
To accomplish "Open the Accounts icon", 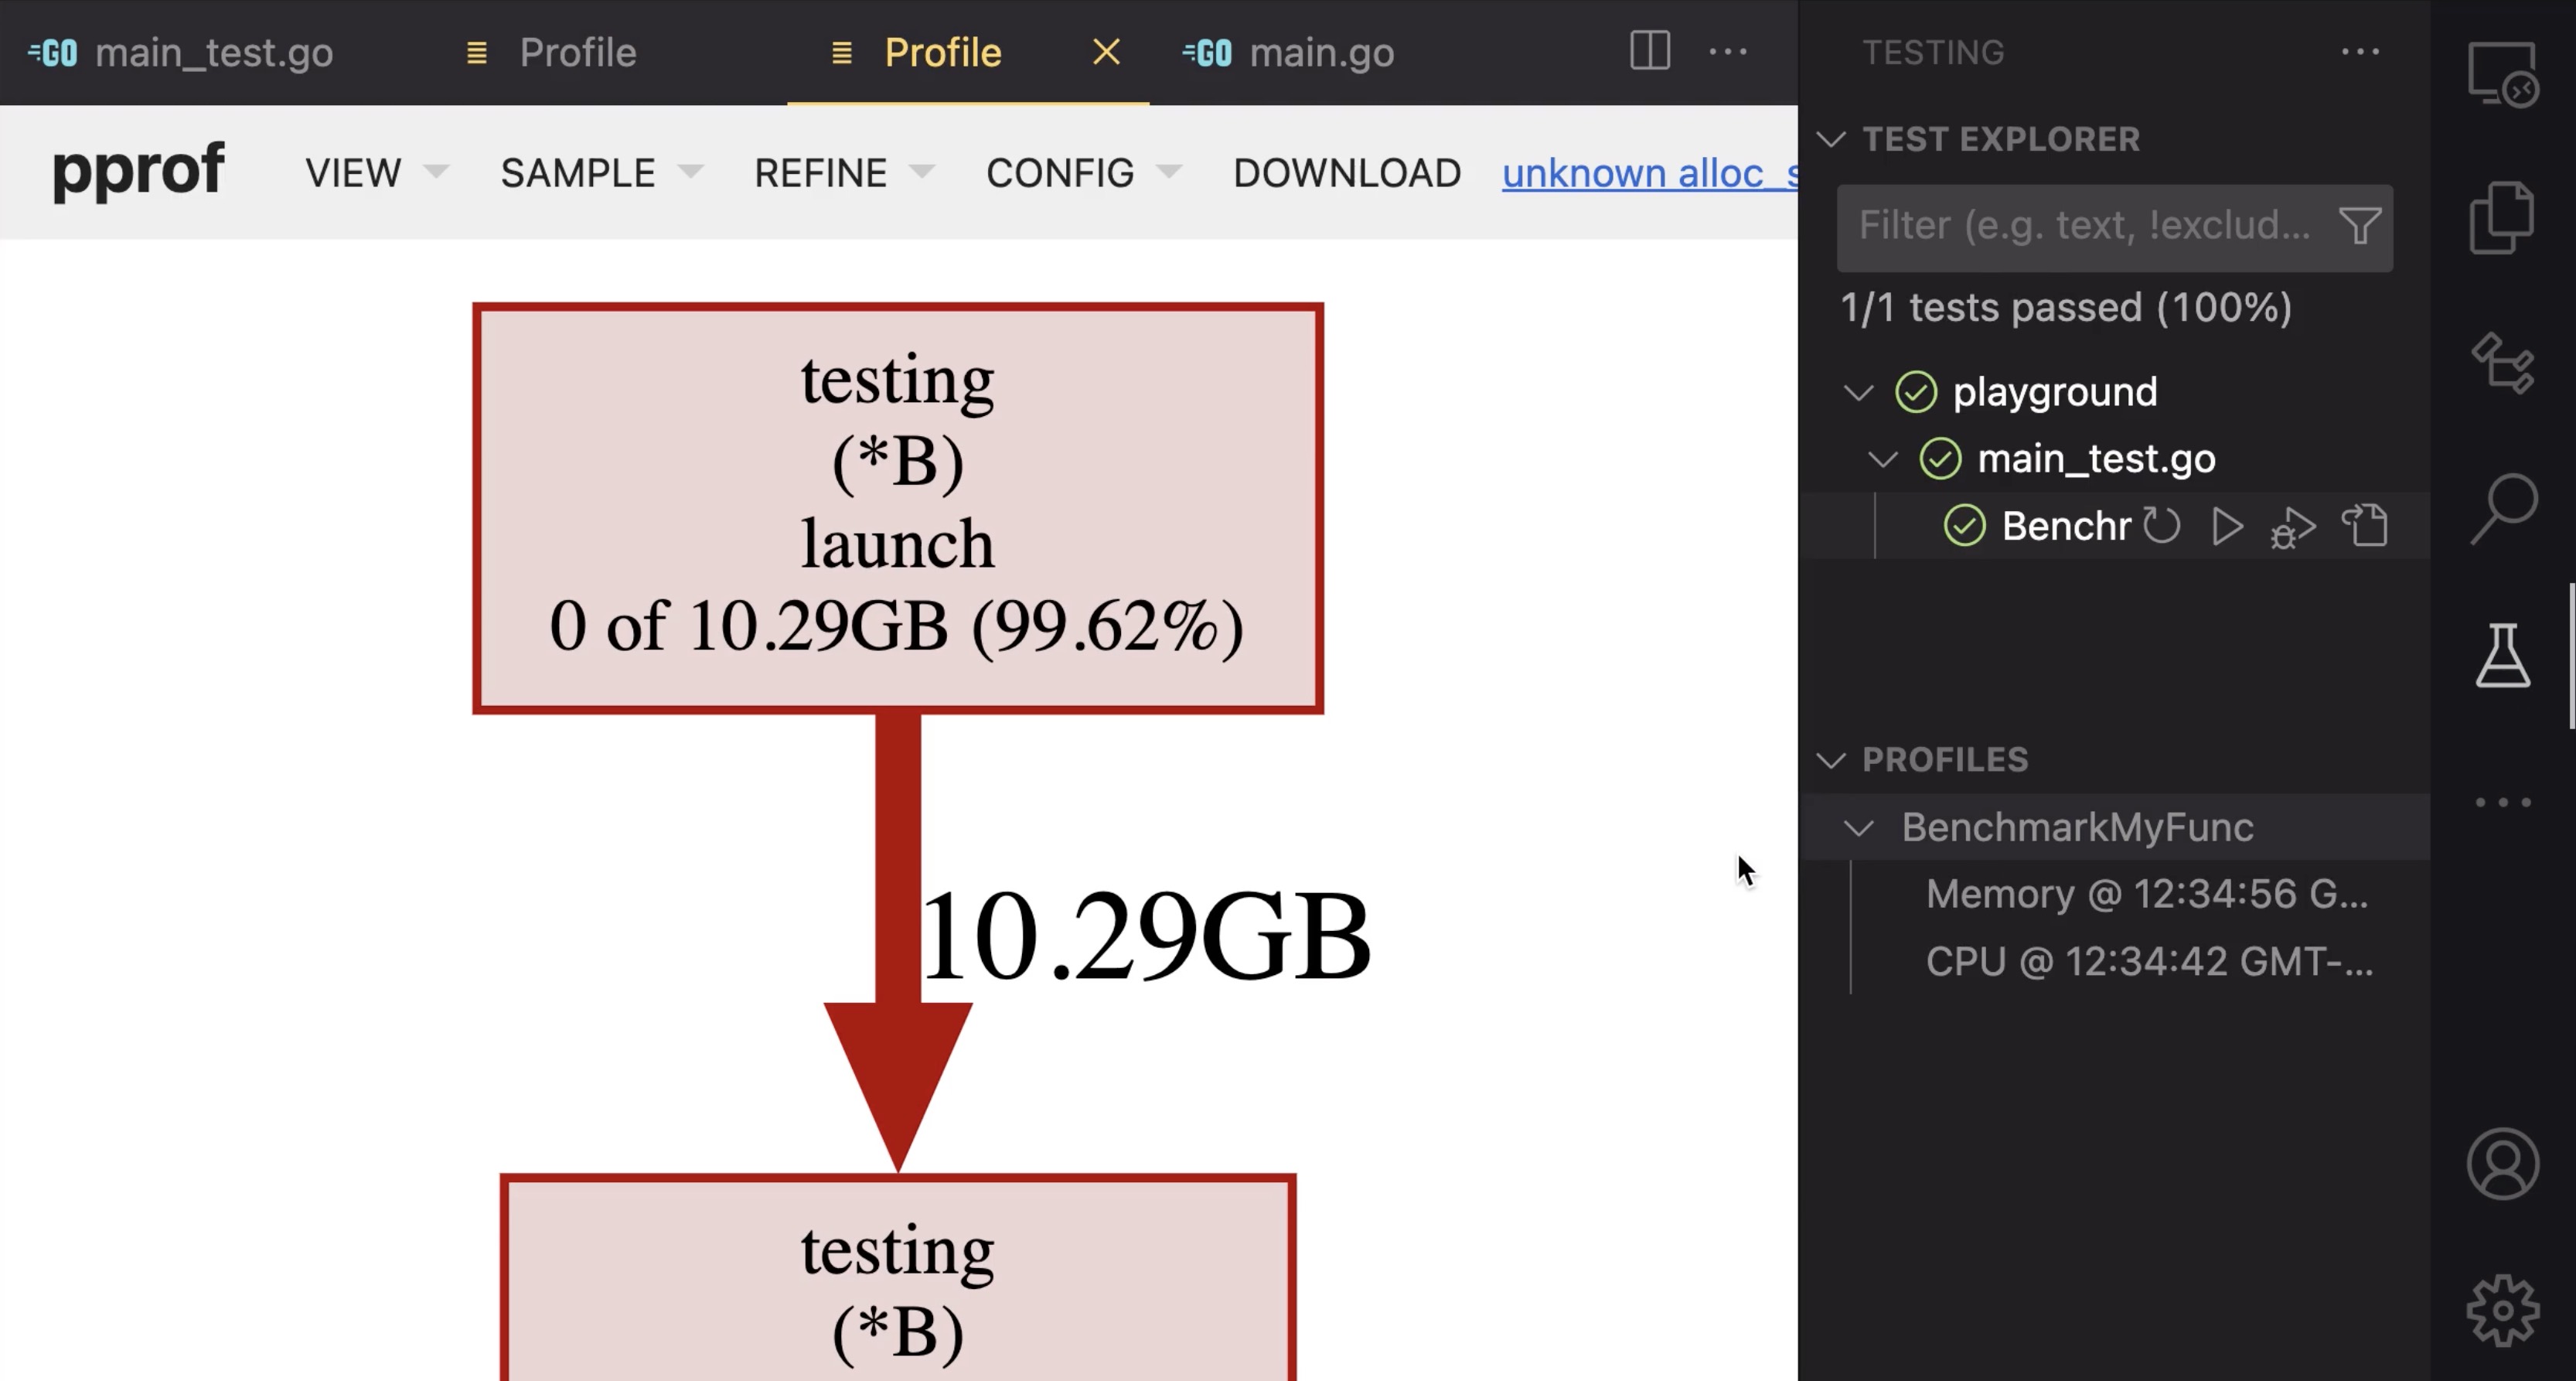I will coord(2503,1164).
